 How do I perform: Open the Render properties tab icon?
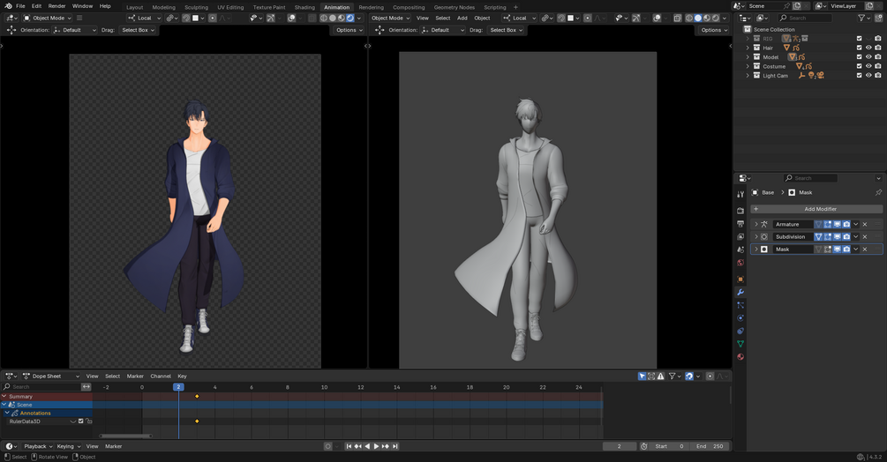[x=740, y=211]
